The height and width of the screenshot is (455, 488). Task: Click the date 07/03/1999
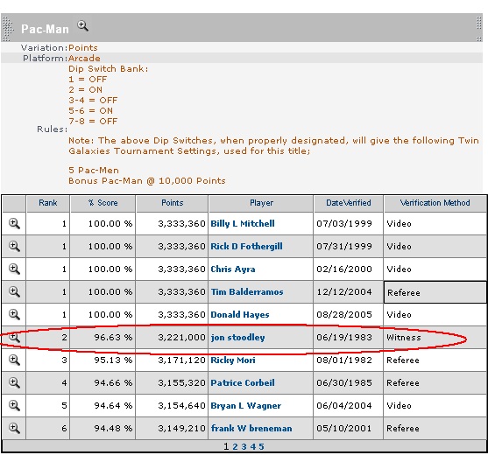pyautogui.click(x=344, y=223)
